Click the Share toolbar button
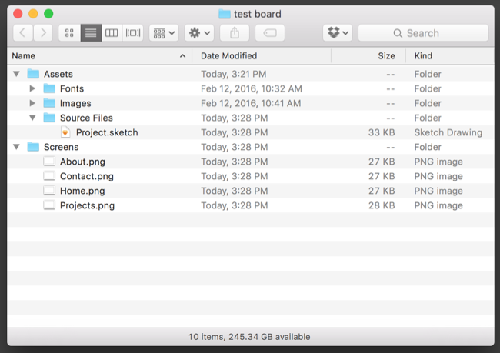 [235, 33]
